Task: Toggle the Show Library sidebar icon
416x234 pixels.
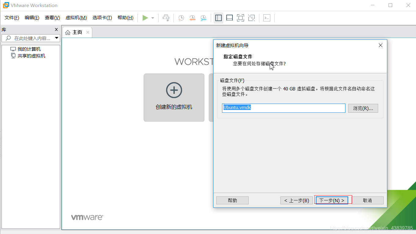Action: [x=218, y=18]
